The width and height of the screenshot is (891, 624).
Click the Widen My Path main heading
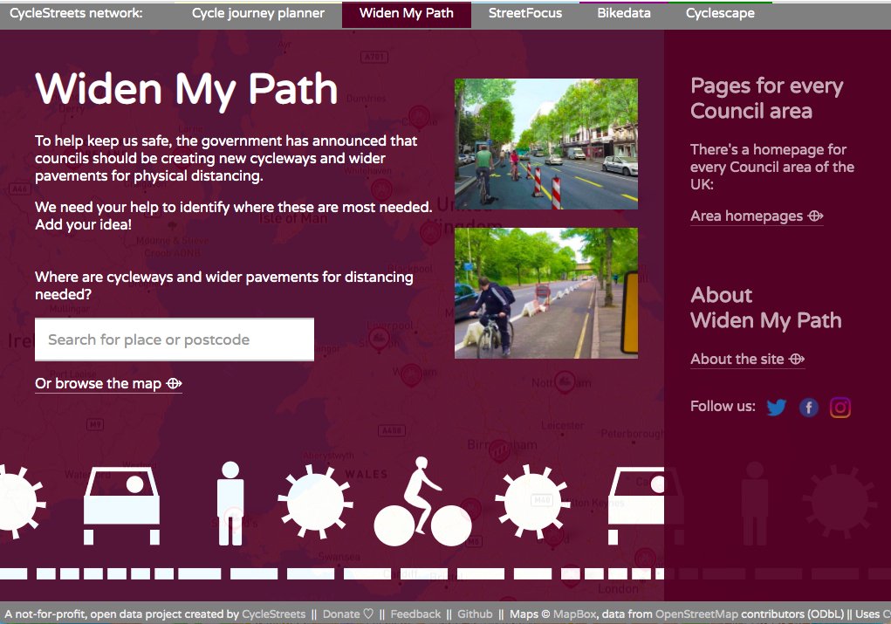[187, 90]
